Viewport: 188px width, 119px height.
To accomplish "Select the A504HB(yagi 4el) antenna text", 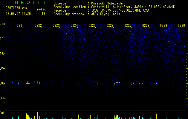I will pos(106,14).
